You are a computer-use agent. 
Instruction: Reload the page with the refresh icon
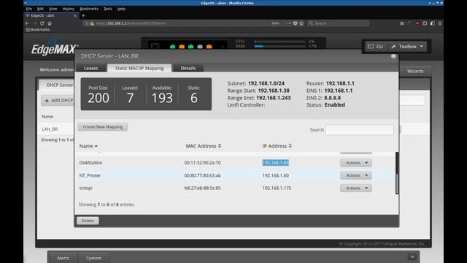pyautogui.click(x=42, y=23)
